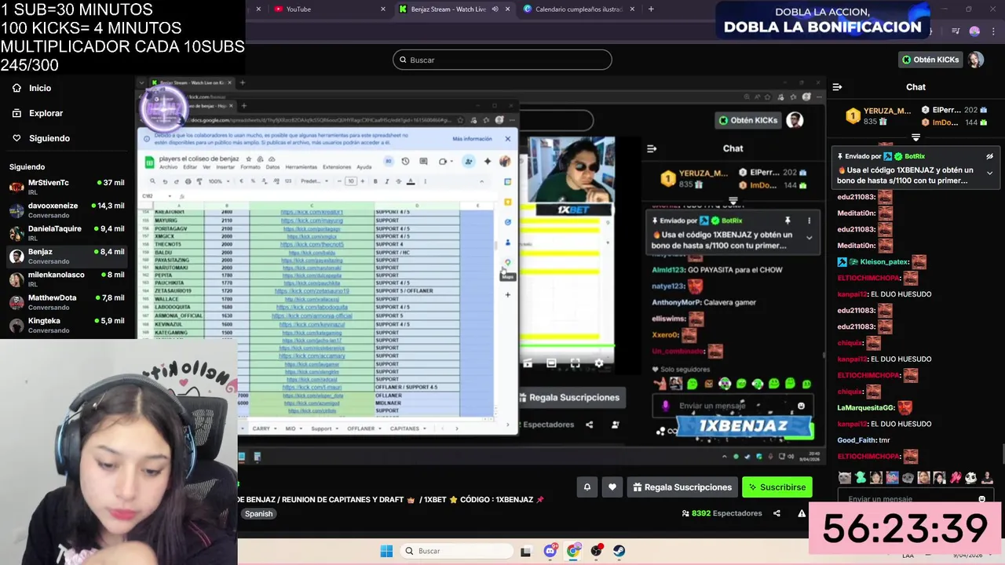This screenshot has height=565, width=1005.
Task: Open Task View in the taskbar
Action: (x=526, y=551)
